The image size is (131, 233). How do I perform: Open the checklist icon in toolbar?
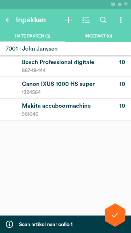[86, 20]
